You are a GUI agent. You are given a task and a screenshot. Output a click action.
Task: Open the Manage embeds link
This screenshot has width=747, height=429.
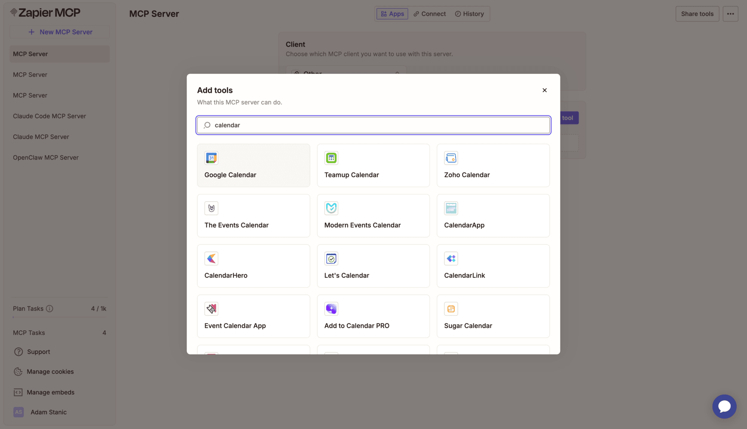51,392
